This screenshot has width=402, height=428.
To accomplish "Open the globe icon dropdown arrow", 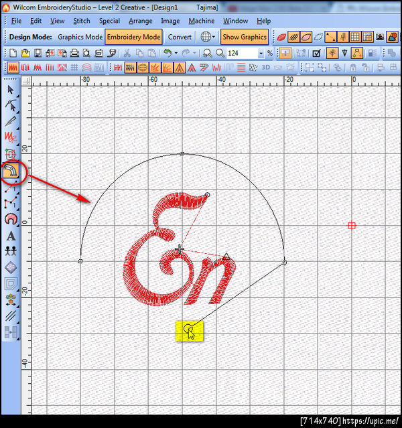I will tap(214, 37).
